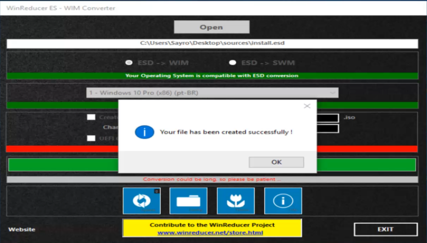This screenshot has height=243, width=427.
Task: Select the Update refresh icon
Action: pyautogui.click(x=142, y=201)
